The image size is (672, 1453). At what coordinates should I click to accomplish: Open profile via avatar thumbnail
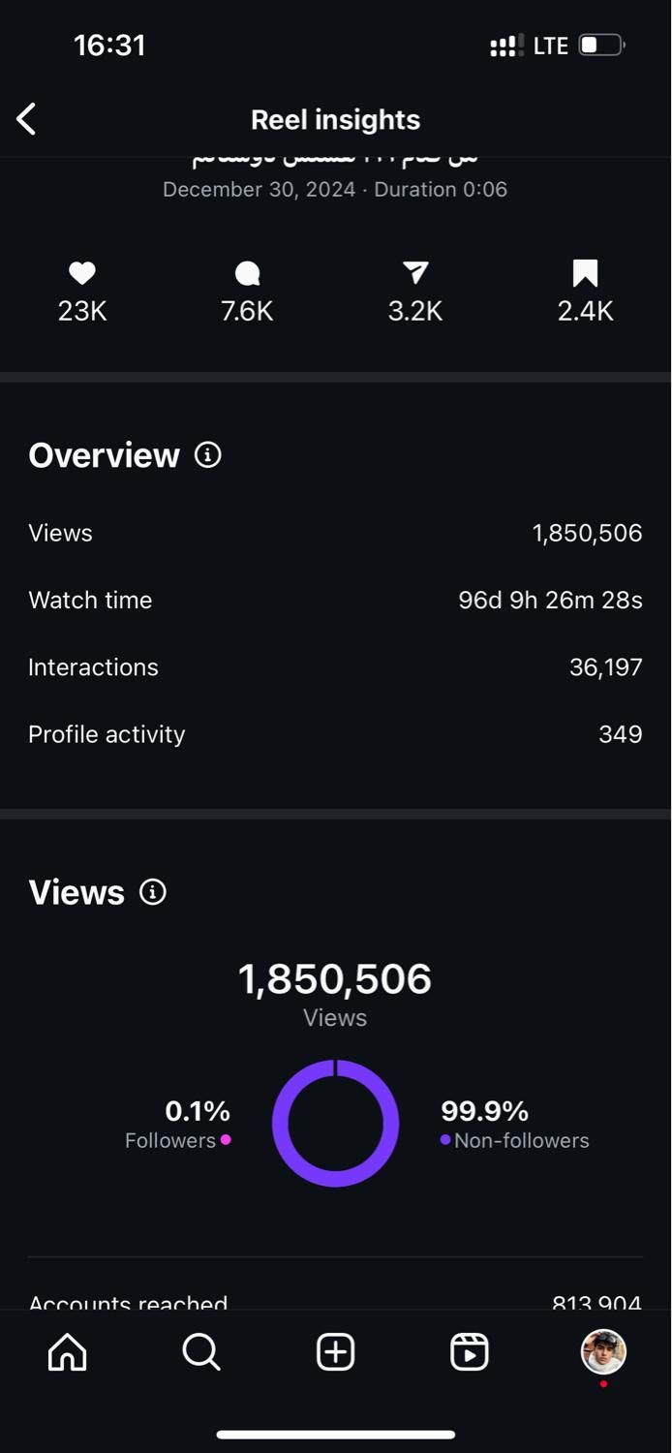point(603,1351)
